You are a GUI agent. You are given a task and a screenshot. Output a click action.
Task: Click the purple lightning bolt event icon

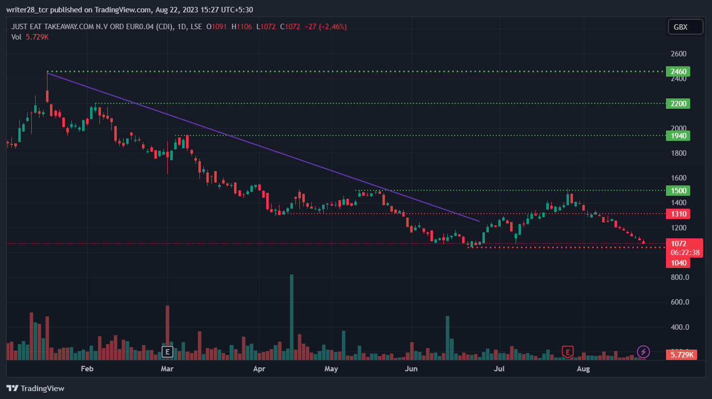pos(643,352)
